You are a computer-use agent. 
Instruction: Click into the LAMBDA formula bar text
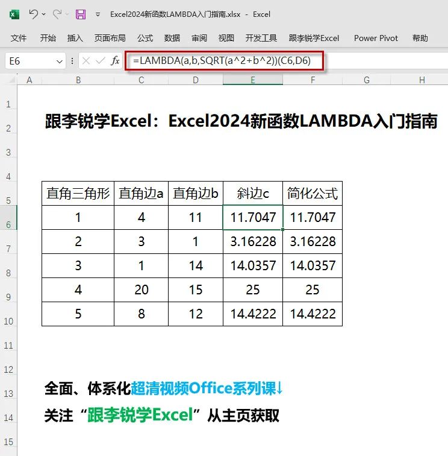(222, 60)
